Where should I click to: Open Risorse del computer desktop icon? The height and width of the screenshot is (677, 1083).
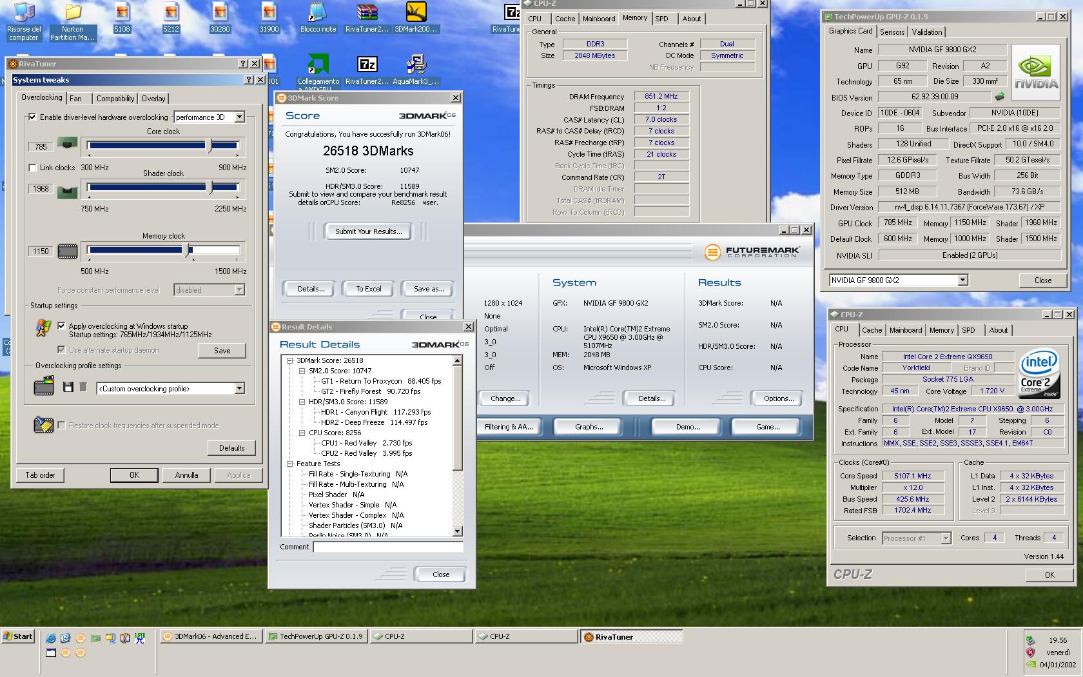tap(24, 21)
